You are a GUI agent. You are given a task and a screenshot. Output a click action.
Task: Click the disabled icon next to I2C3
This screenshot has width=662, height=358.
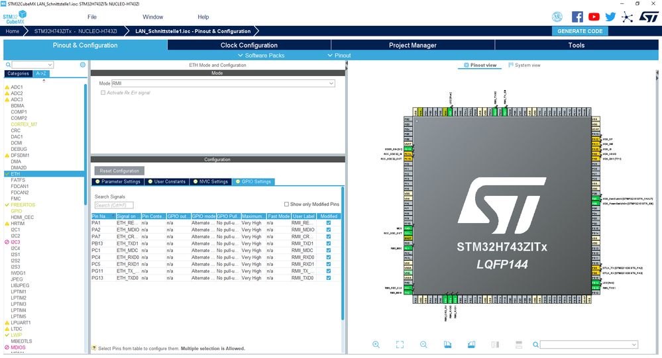point(7,242)
